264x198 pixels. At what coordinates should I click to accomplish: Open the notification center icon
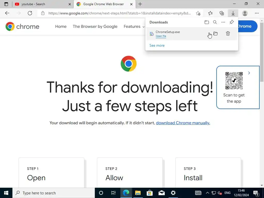(256, 193)
